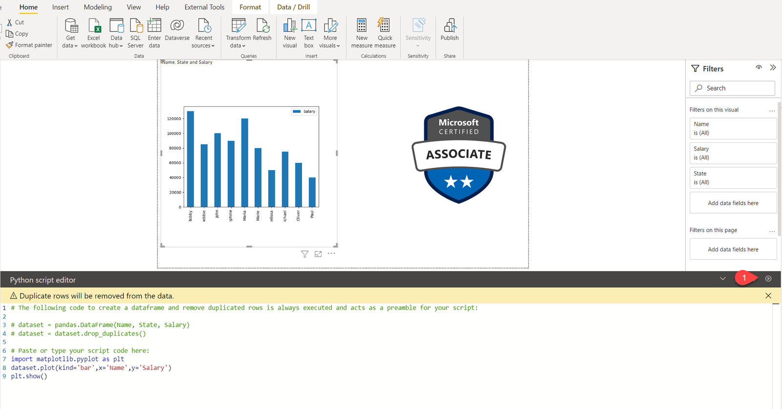The image size is (782, 409).
Task: Expand the Data hub dropdown
Action: [x=122, y=46]
